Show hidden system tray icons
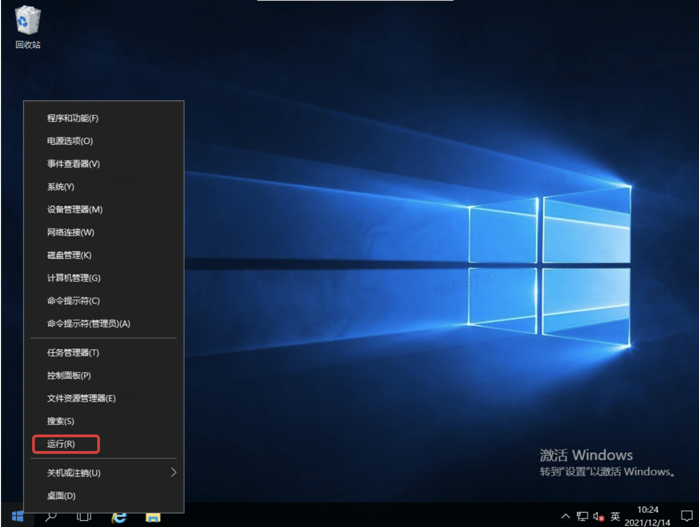 click(565, 516)
